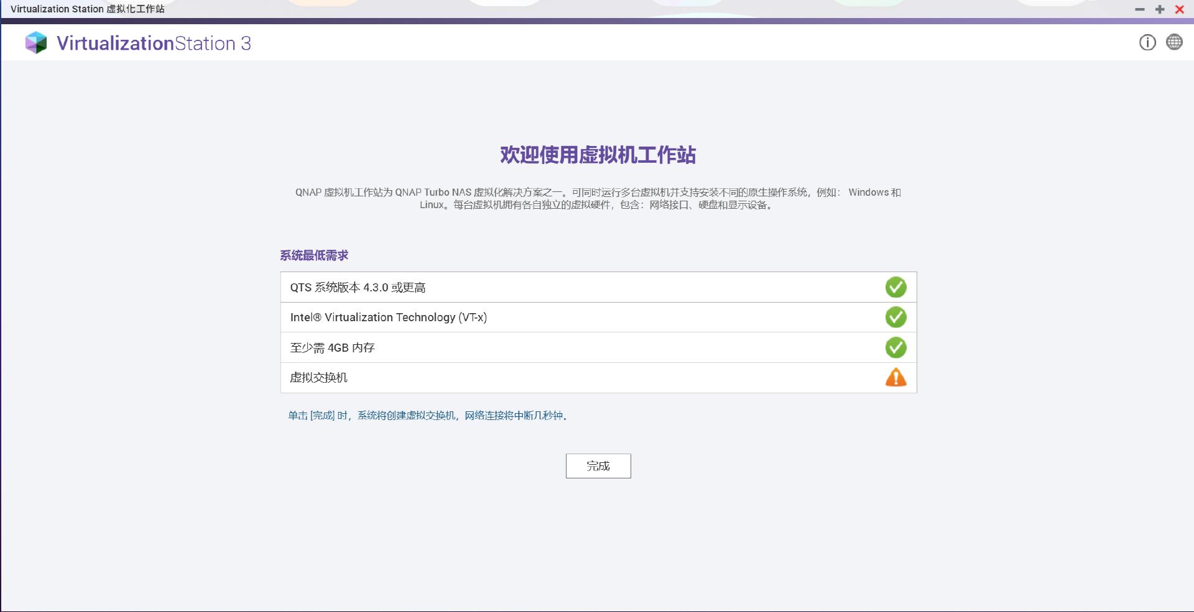Click the orange warning triangle for 虚拟交换机
Viewport: 1194px width, 612px height.
pyautogui.click(x=895, y=377)
